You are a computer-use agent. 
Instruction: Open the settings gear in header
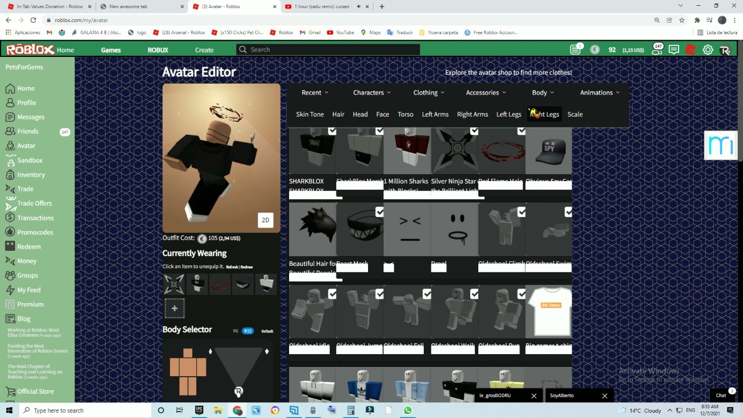(x=708, y=50)
